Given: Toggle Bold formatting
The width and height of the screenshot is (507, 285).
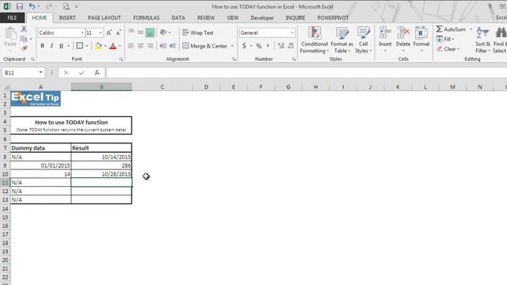Looking at the screenshot, I should (x=42, y=46).
